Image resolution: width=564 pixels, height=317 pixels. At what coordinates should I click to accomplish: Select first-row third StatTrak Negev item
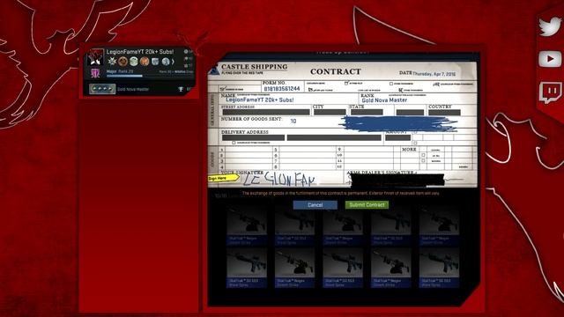point(343,227)
